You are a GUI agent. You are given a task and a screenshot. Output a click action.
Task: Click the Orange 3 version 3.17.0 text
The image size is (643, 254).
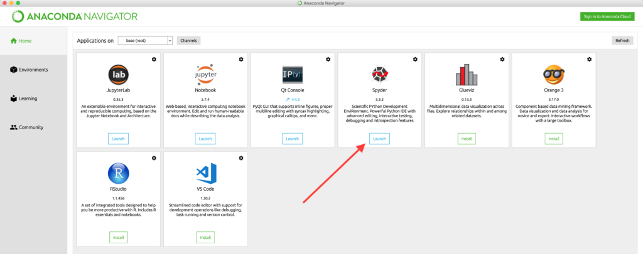(x=554, y=99)
